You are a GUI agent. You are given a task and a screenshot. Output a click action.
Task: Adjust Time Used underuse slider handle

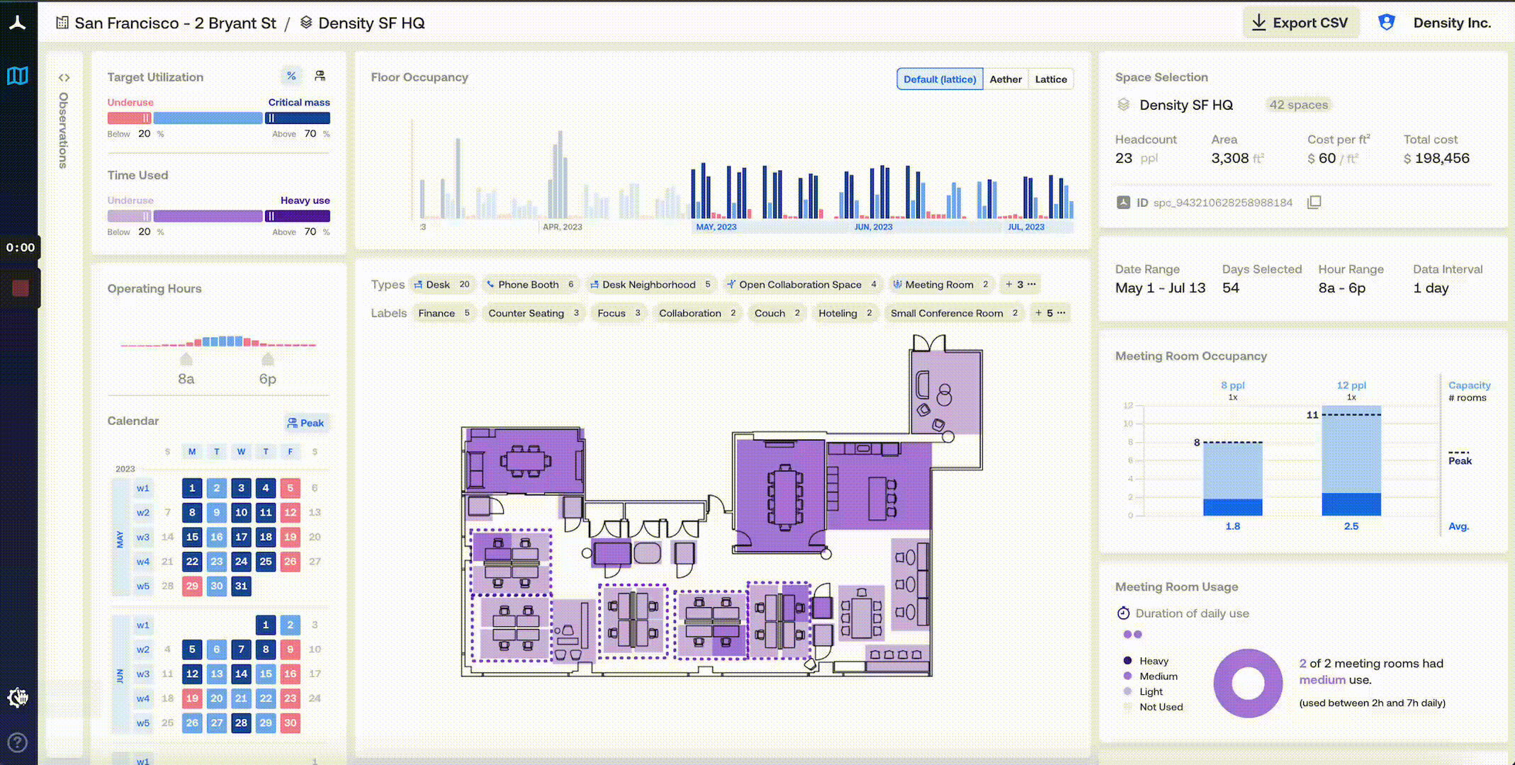(146, 216)
